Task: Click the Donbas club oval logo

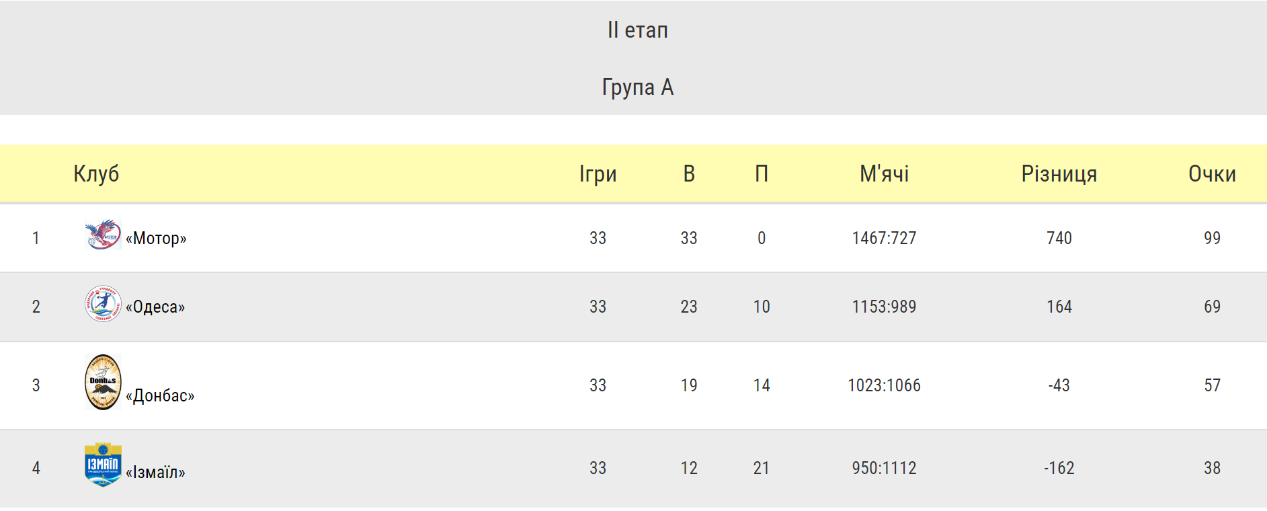Action: click(x=103, y=382)
